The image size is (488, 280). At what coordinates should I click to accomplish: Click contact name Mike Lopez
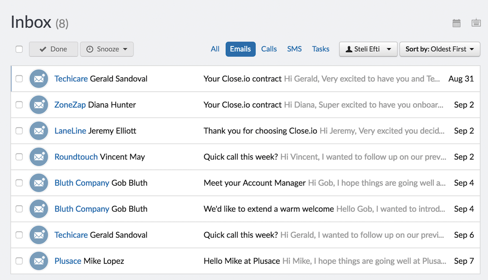tap(104, 261)
